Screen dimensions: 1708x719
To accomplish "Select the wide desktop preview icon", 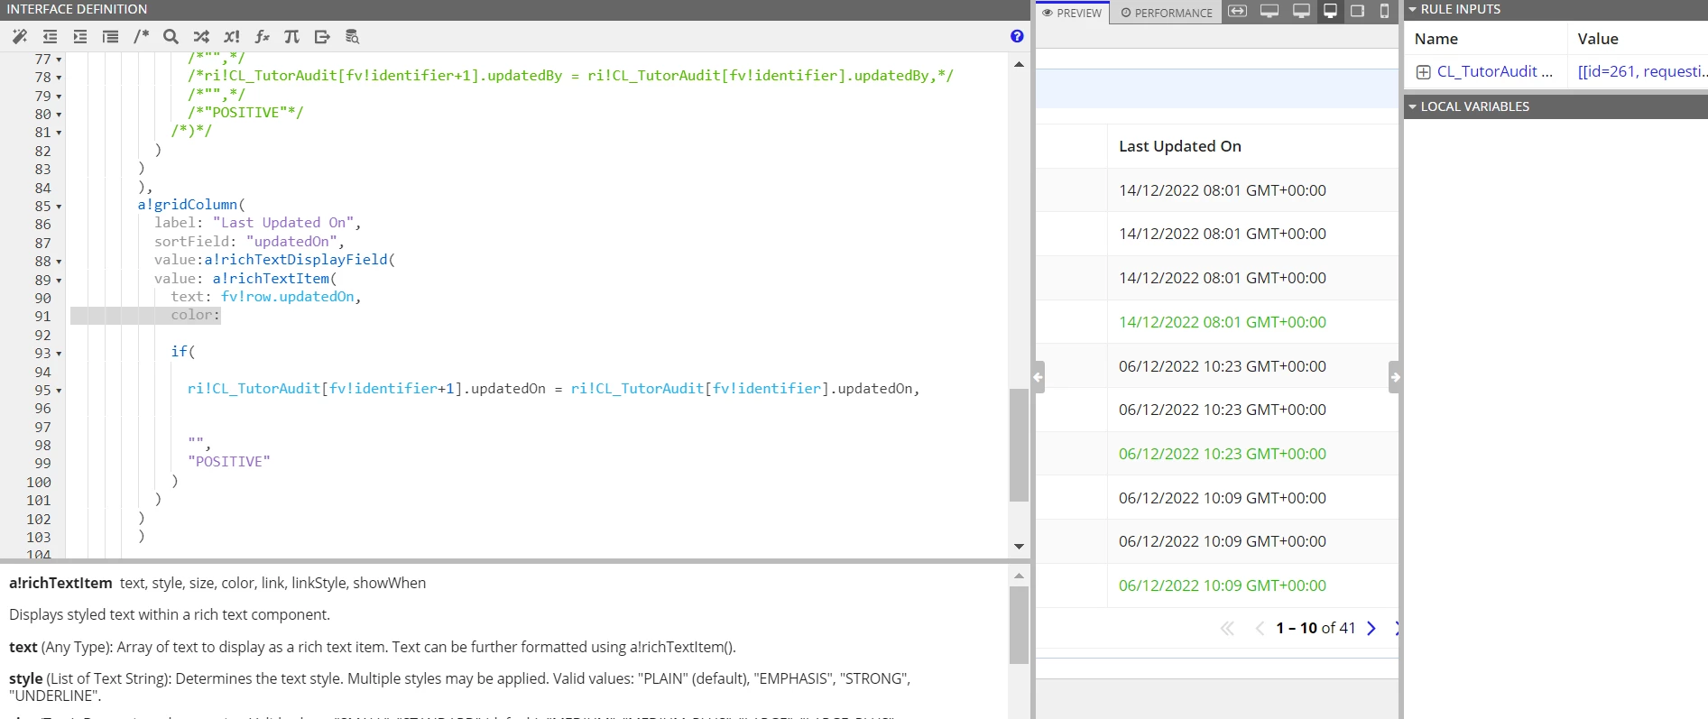I will (x=1269, y=11).
